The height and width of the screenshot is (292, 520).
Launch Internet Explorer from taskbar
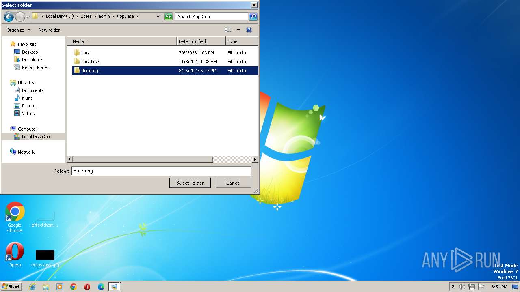32,287
